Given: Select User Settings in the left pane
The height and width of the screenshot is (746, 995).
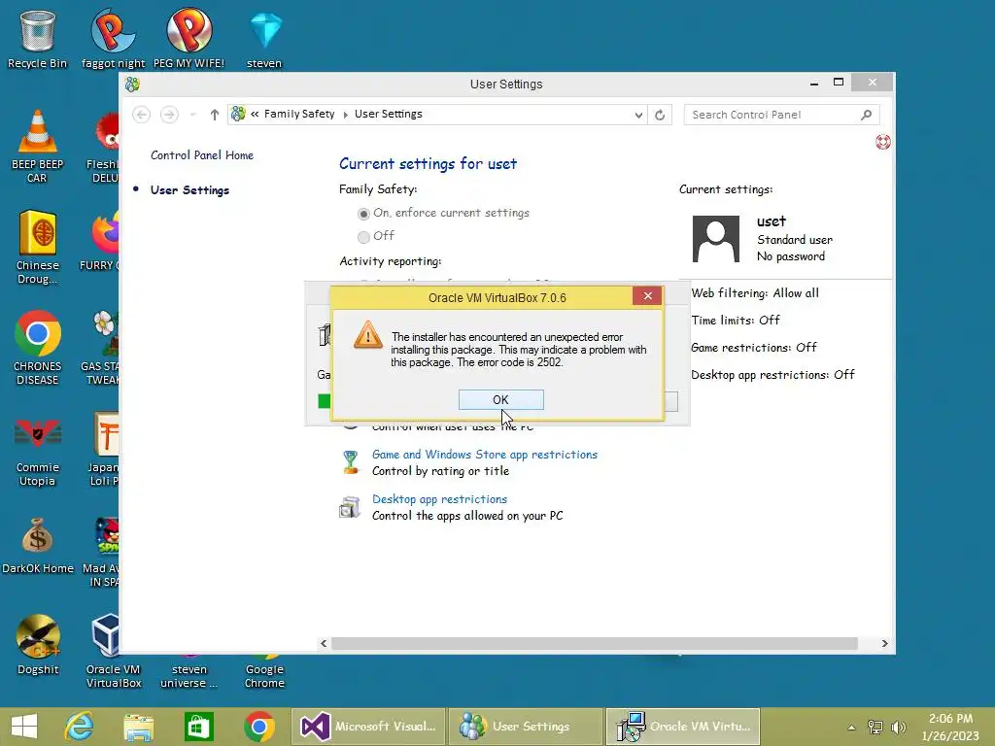Looking at the screenshot, I should coord(189,190).
